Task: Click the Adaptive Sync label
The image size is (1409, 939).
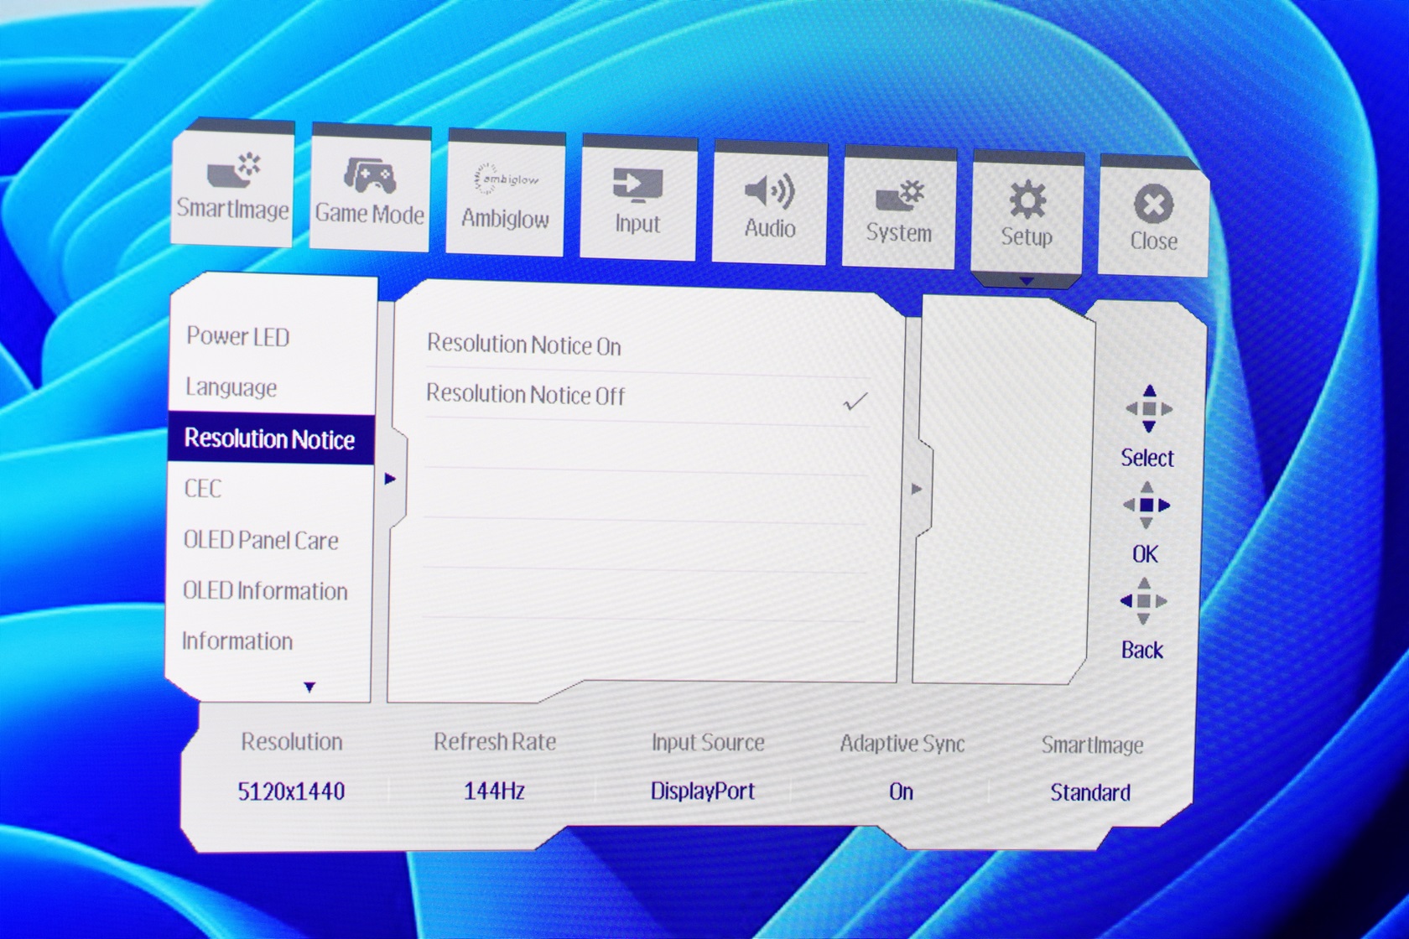Action: click(902, 744)
